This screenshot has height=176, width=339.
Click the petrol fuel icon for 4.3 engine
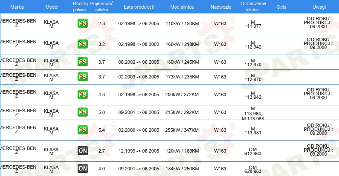click(83, 94)
